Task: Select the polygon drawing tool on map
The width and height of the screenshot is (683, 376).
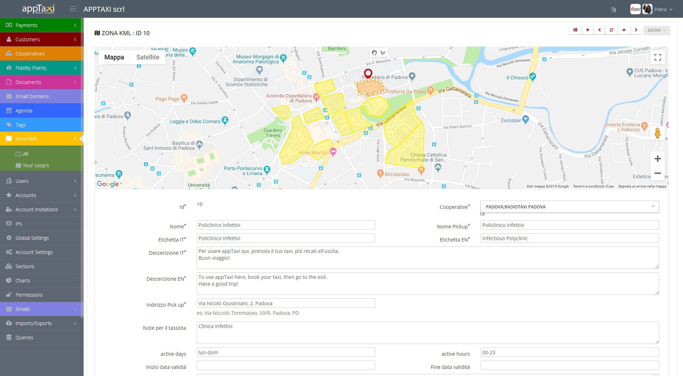Action: [x=383, y=53]
